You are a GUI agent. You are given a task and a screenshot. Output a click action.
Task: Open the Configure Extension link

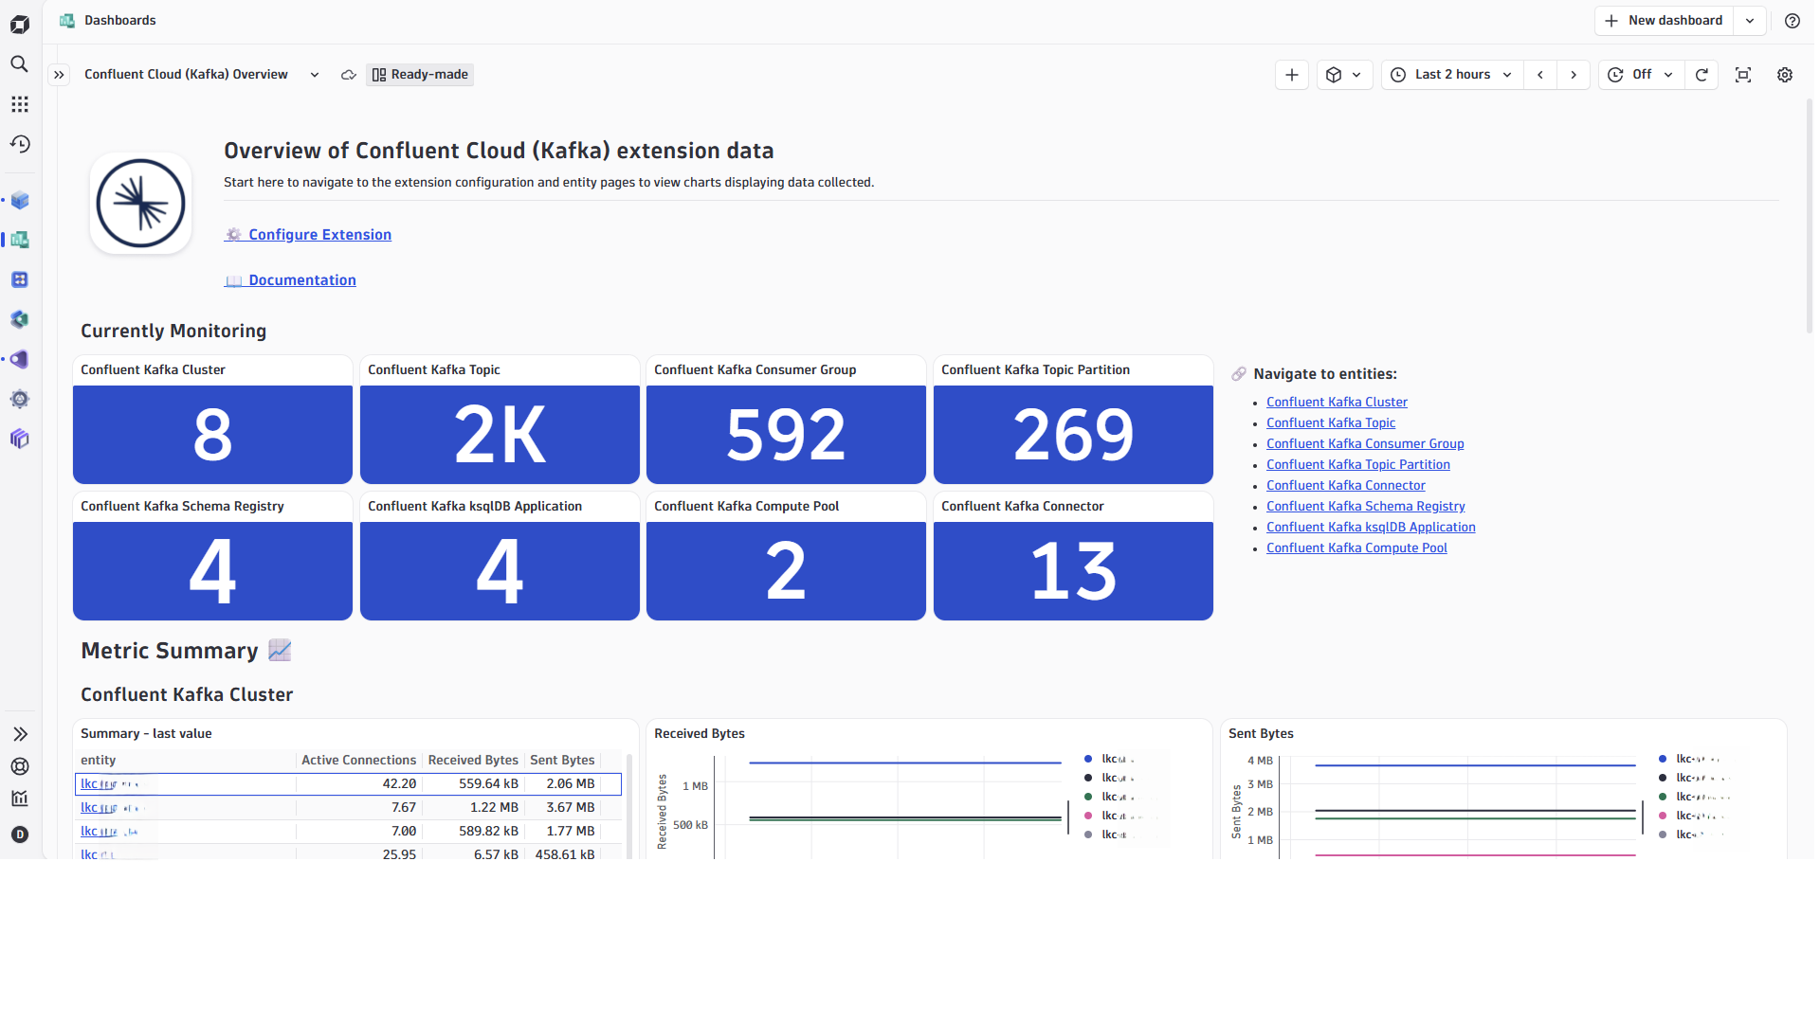(307, 235)
